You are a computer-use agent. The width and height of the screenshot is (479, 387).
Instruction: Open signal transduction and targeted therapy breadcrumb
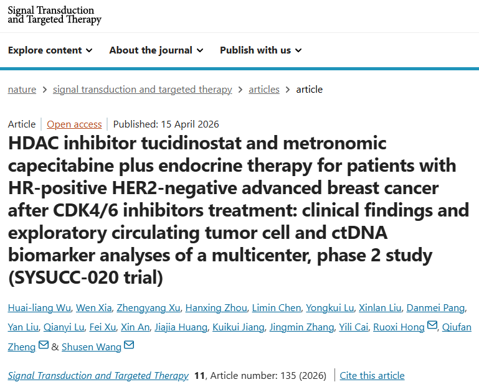coord(143,90)
